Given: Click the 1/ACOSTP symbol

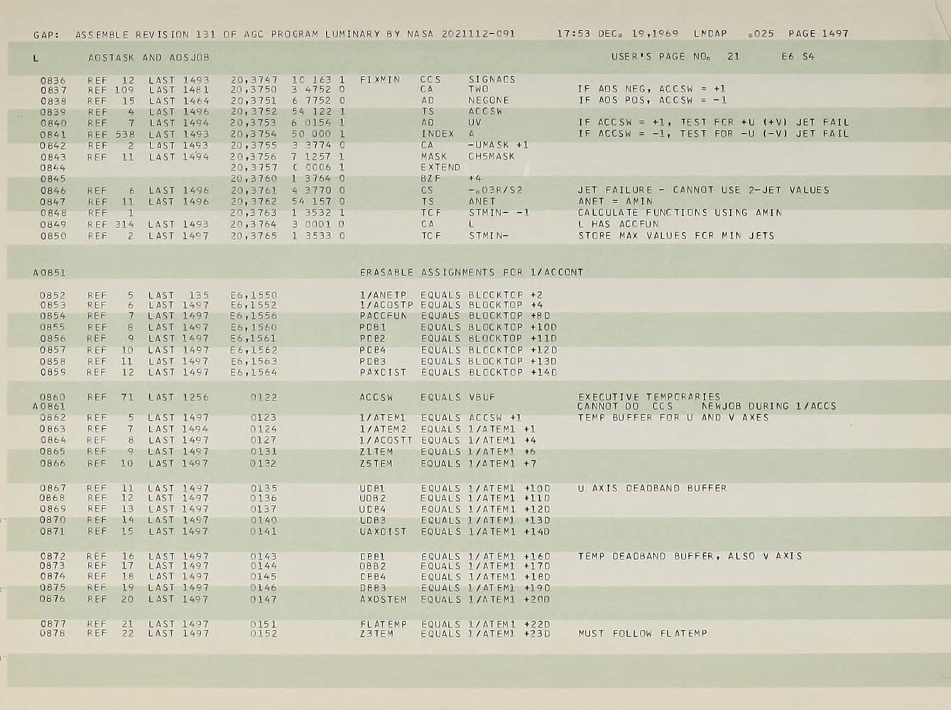Looking at the screenshot, I should click(x=386, y=305).
